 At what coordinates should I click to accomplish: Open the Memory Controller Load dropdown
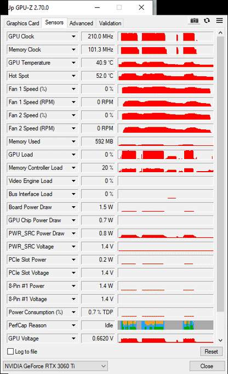[x=73, y=168]
